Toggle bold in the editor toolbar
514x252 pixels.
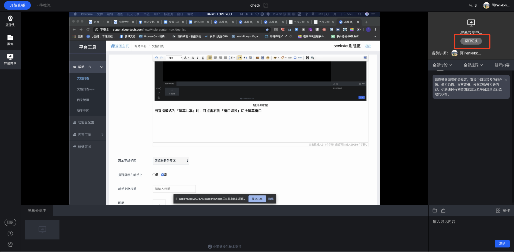(x=193, y=58)
